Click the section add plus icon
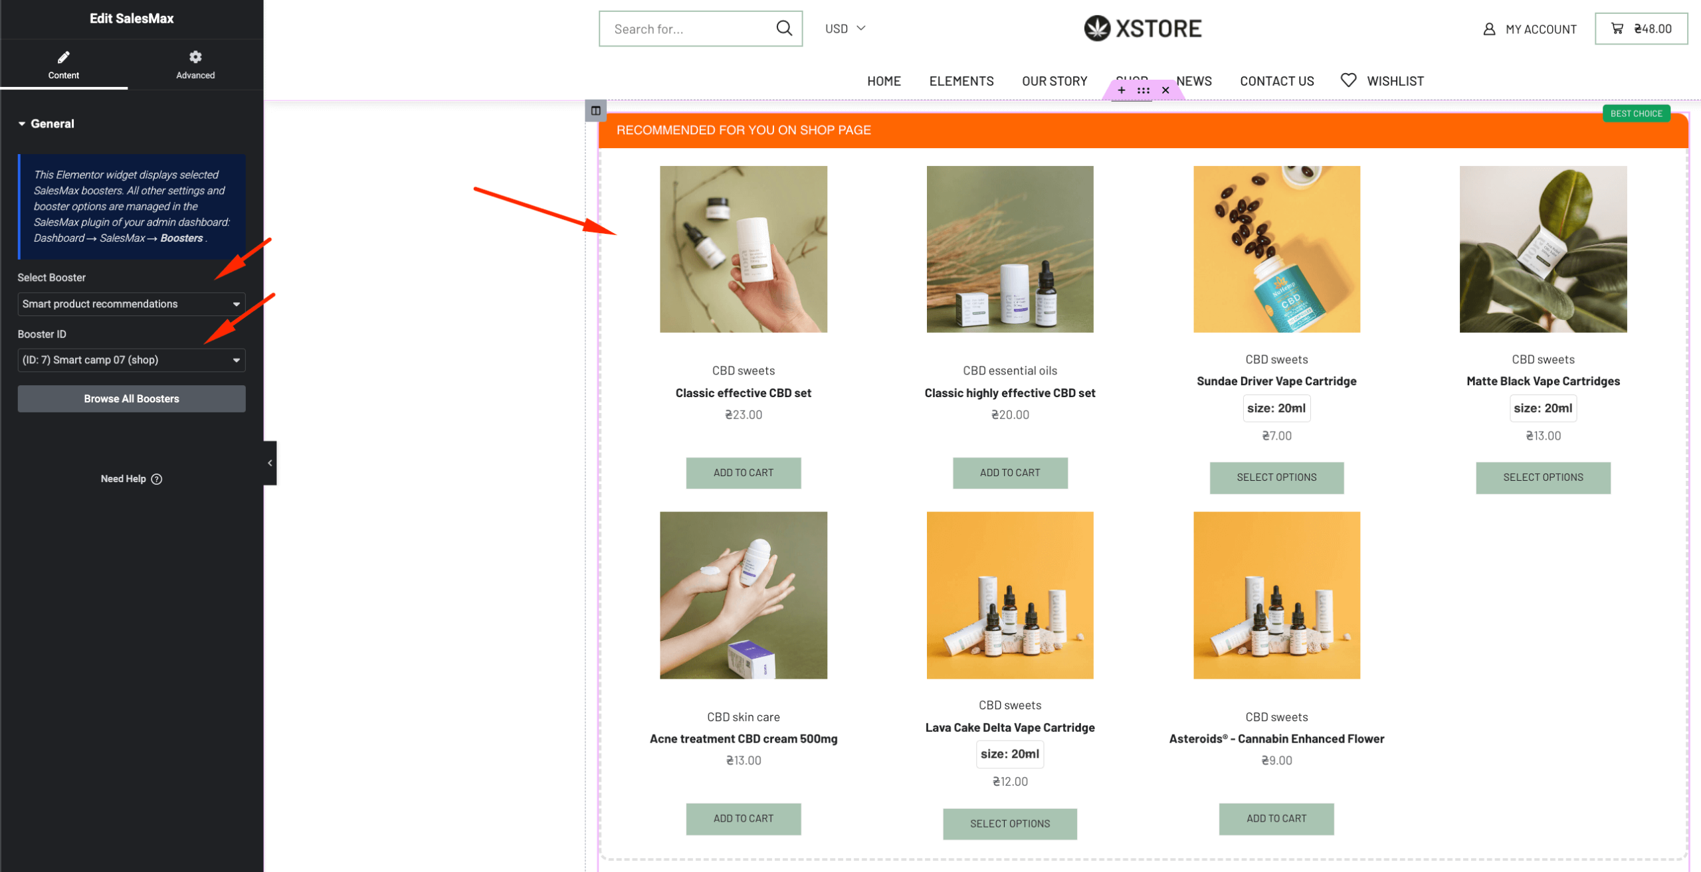The height and width of the screenshot is (872, 1701). (1122, 90)
